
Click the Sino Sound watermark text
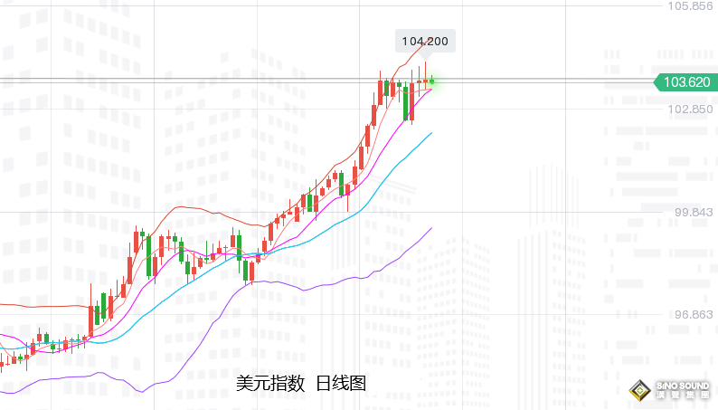(680, 390)
